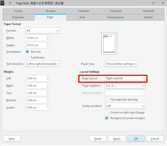Close the Page Style dialog
Screen dimensions: 167x146
pyautogui.click(x=163, y=3)
